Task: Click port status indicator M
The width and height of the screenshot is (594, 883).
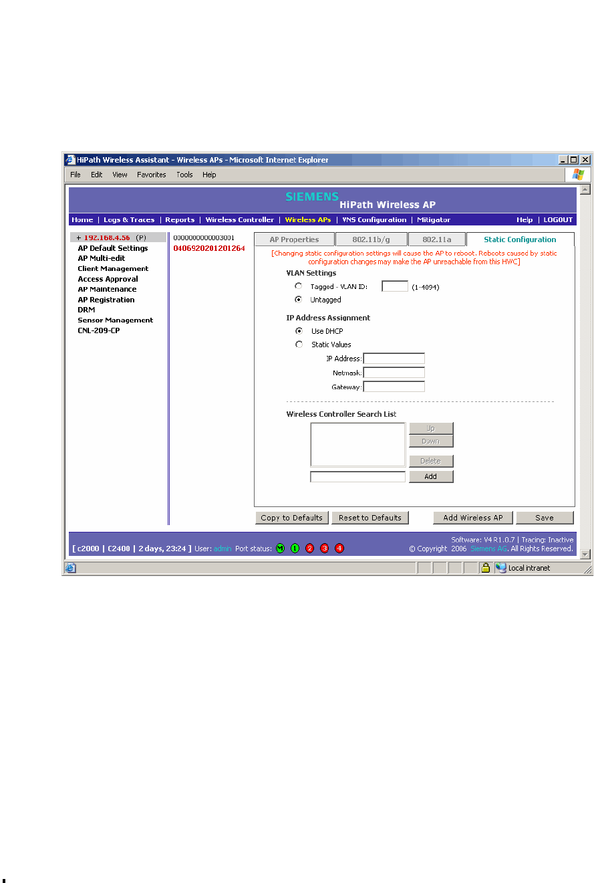Action: point(280,549)
